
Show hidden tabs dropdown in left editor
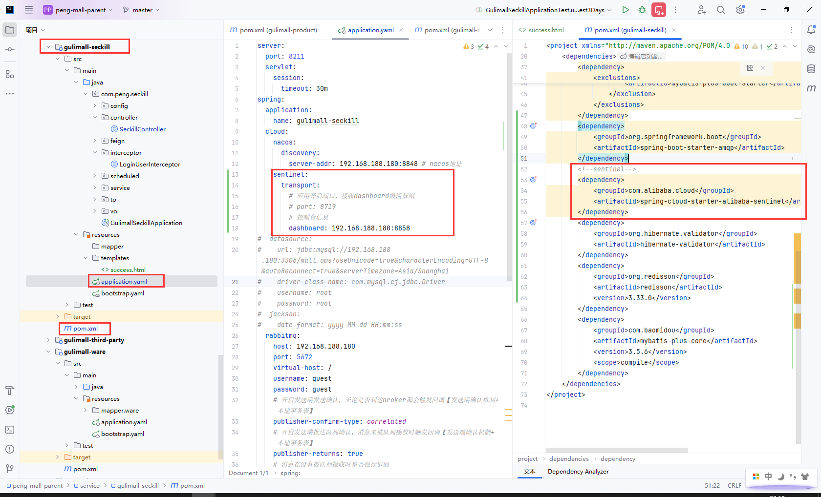[490, 30]
